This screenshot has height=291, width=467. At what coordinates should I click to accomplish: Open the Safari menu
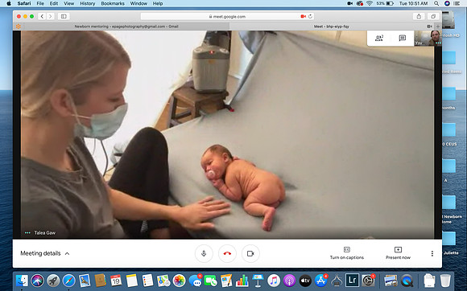click(x=24, y=3)
